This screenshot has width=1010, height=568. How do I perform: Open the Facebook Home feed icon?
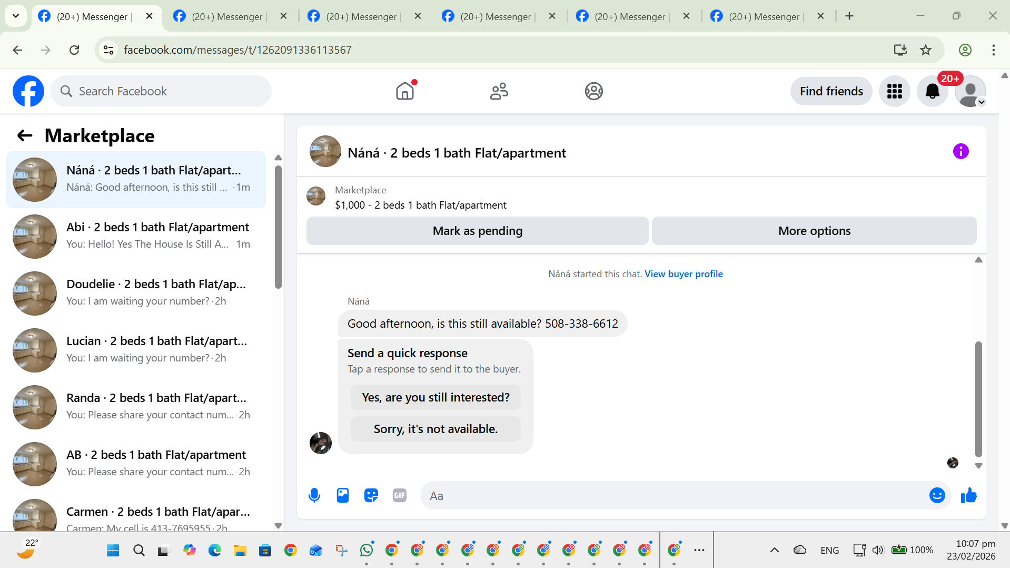(x=405, y=91)
